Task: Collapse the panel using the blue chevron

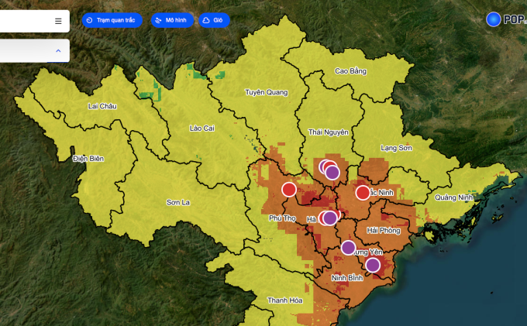Action: pyautogui.click(x=58, y=51)
